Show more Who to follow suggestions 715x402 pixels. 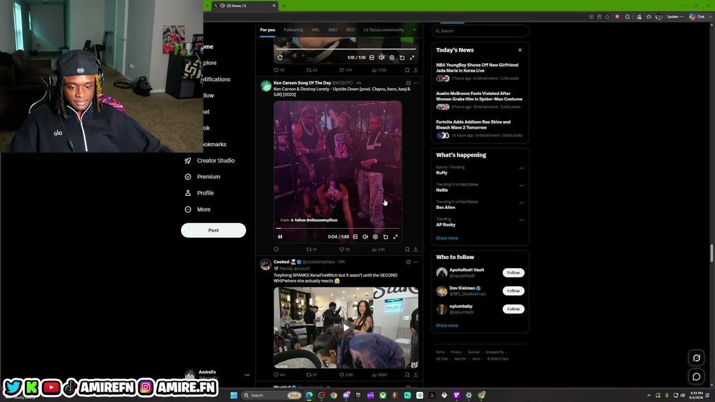pyautogui.click(x=447, y=326)
